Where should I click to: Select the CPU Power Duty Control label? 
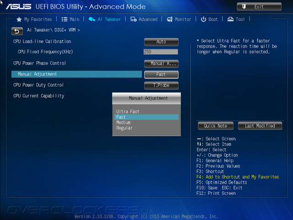(x=38, y=85)
